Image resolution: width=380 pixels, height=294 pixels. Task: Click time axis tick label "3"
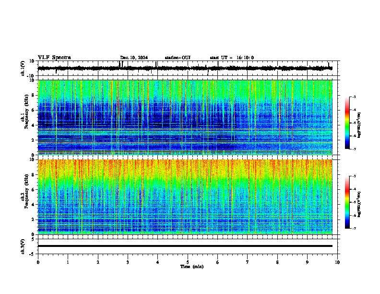click(128, 262)
